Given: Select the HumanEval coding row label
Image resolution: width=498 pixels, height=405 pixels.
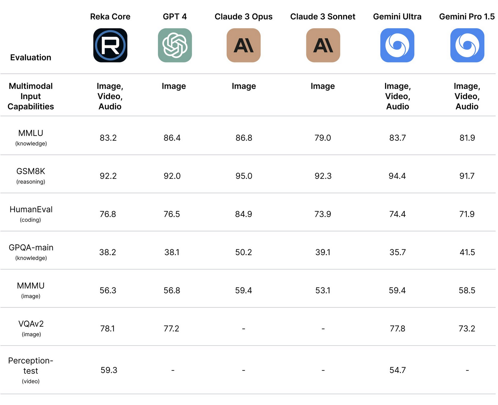Looking at the screenshot, I should point(31,214).
